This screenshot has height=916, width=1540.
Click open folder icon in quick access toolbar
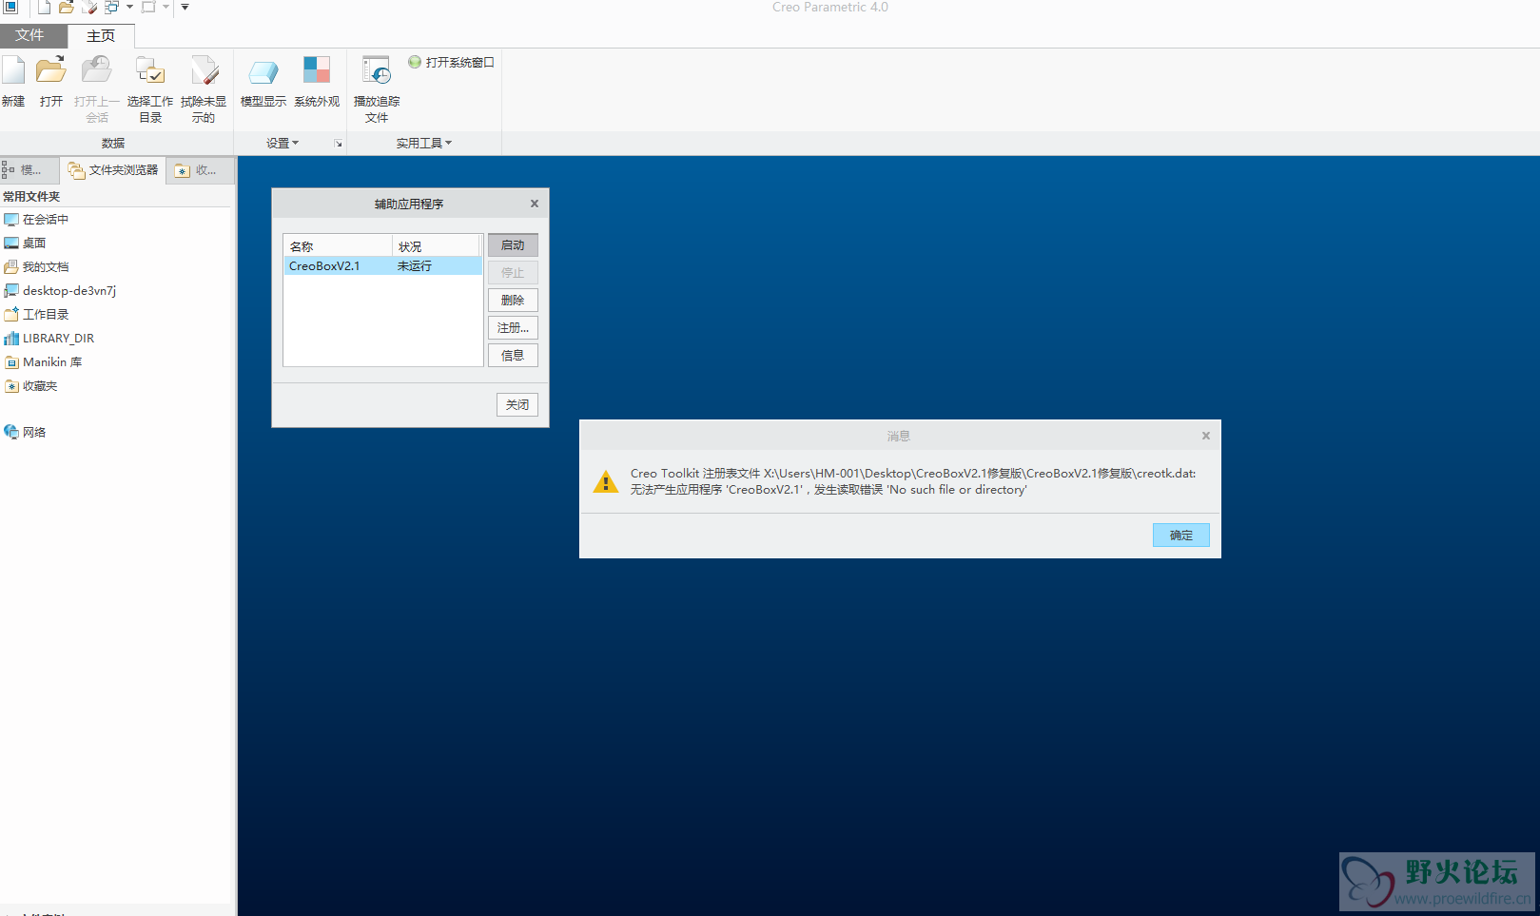(x=66, y=8)
